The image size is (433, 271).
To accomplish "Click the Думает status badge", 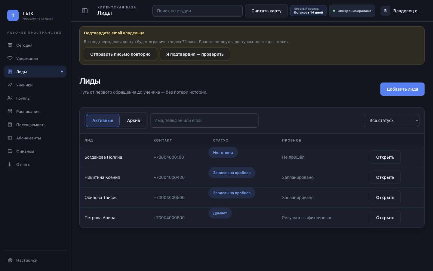I will (220, 213).
